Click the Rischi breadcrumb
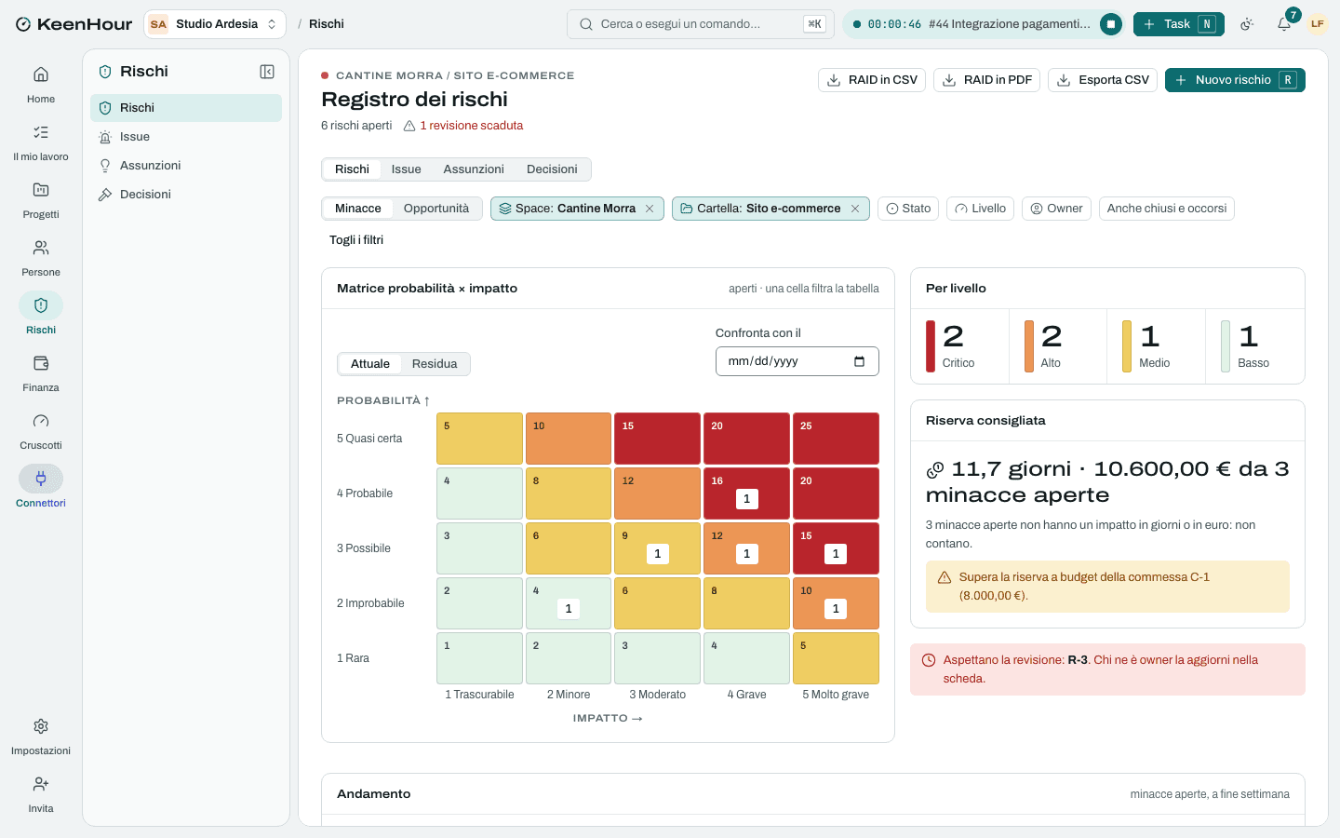The width and height of the screenshot is (1340, 838). pyautogui.click(x=327, y=24)
